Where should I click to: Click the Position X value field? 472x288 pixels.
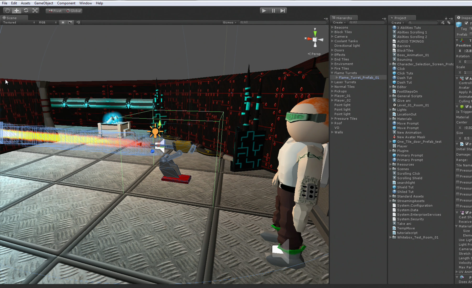468,51
